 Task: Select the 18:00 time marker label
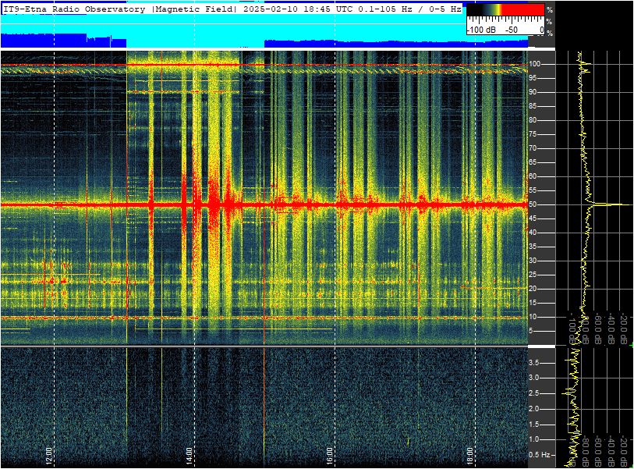469,456
